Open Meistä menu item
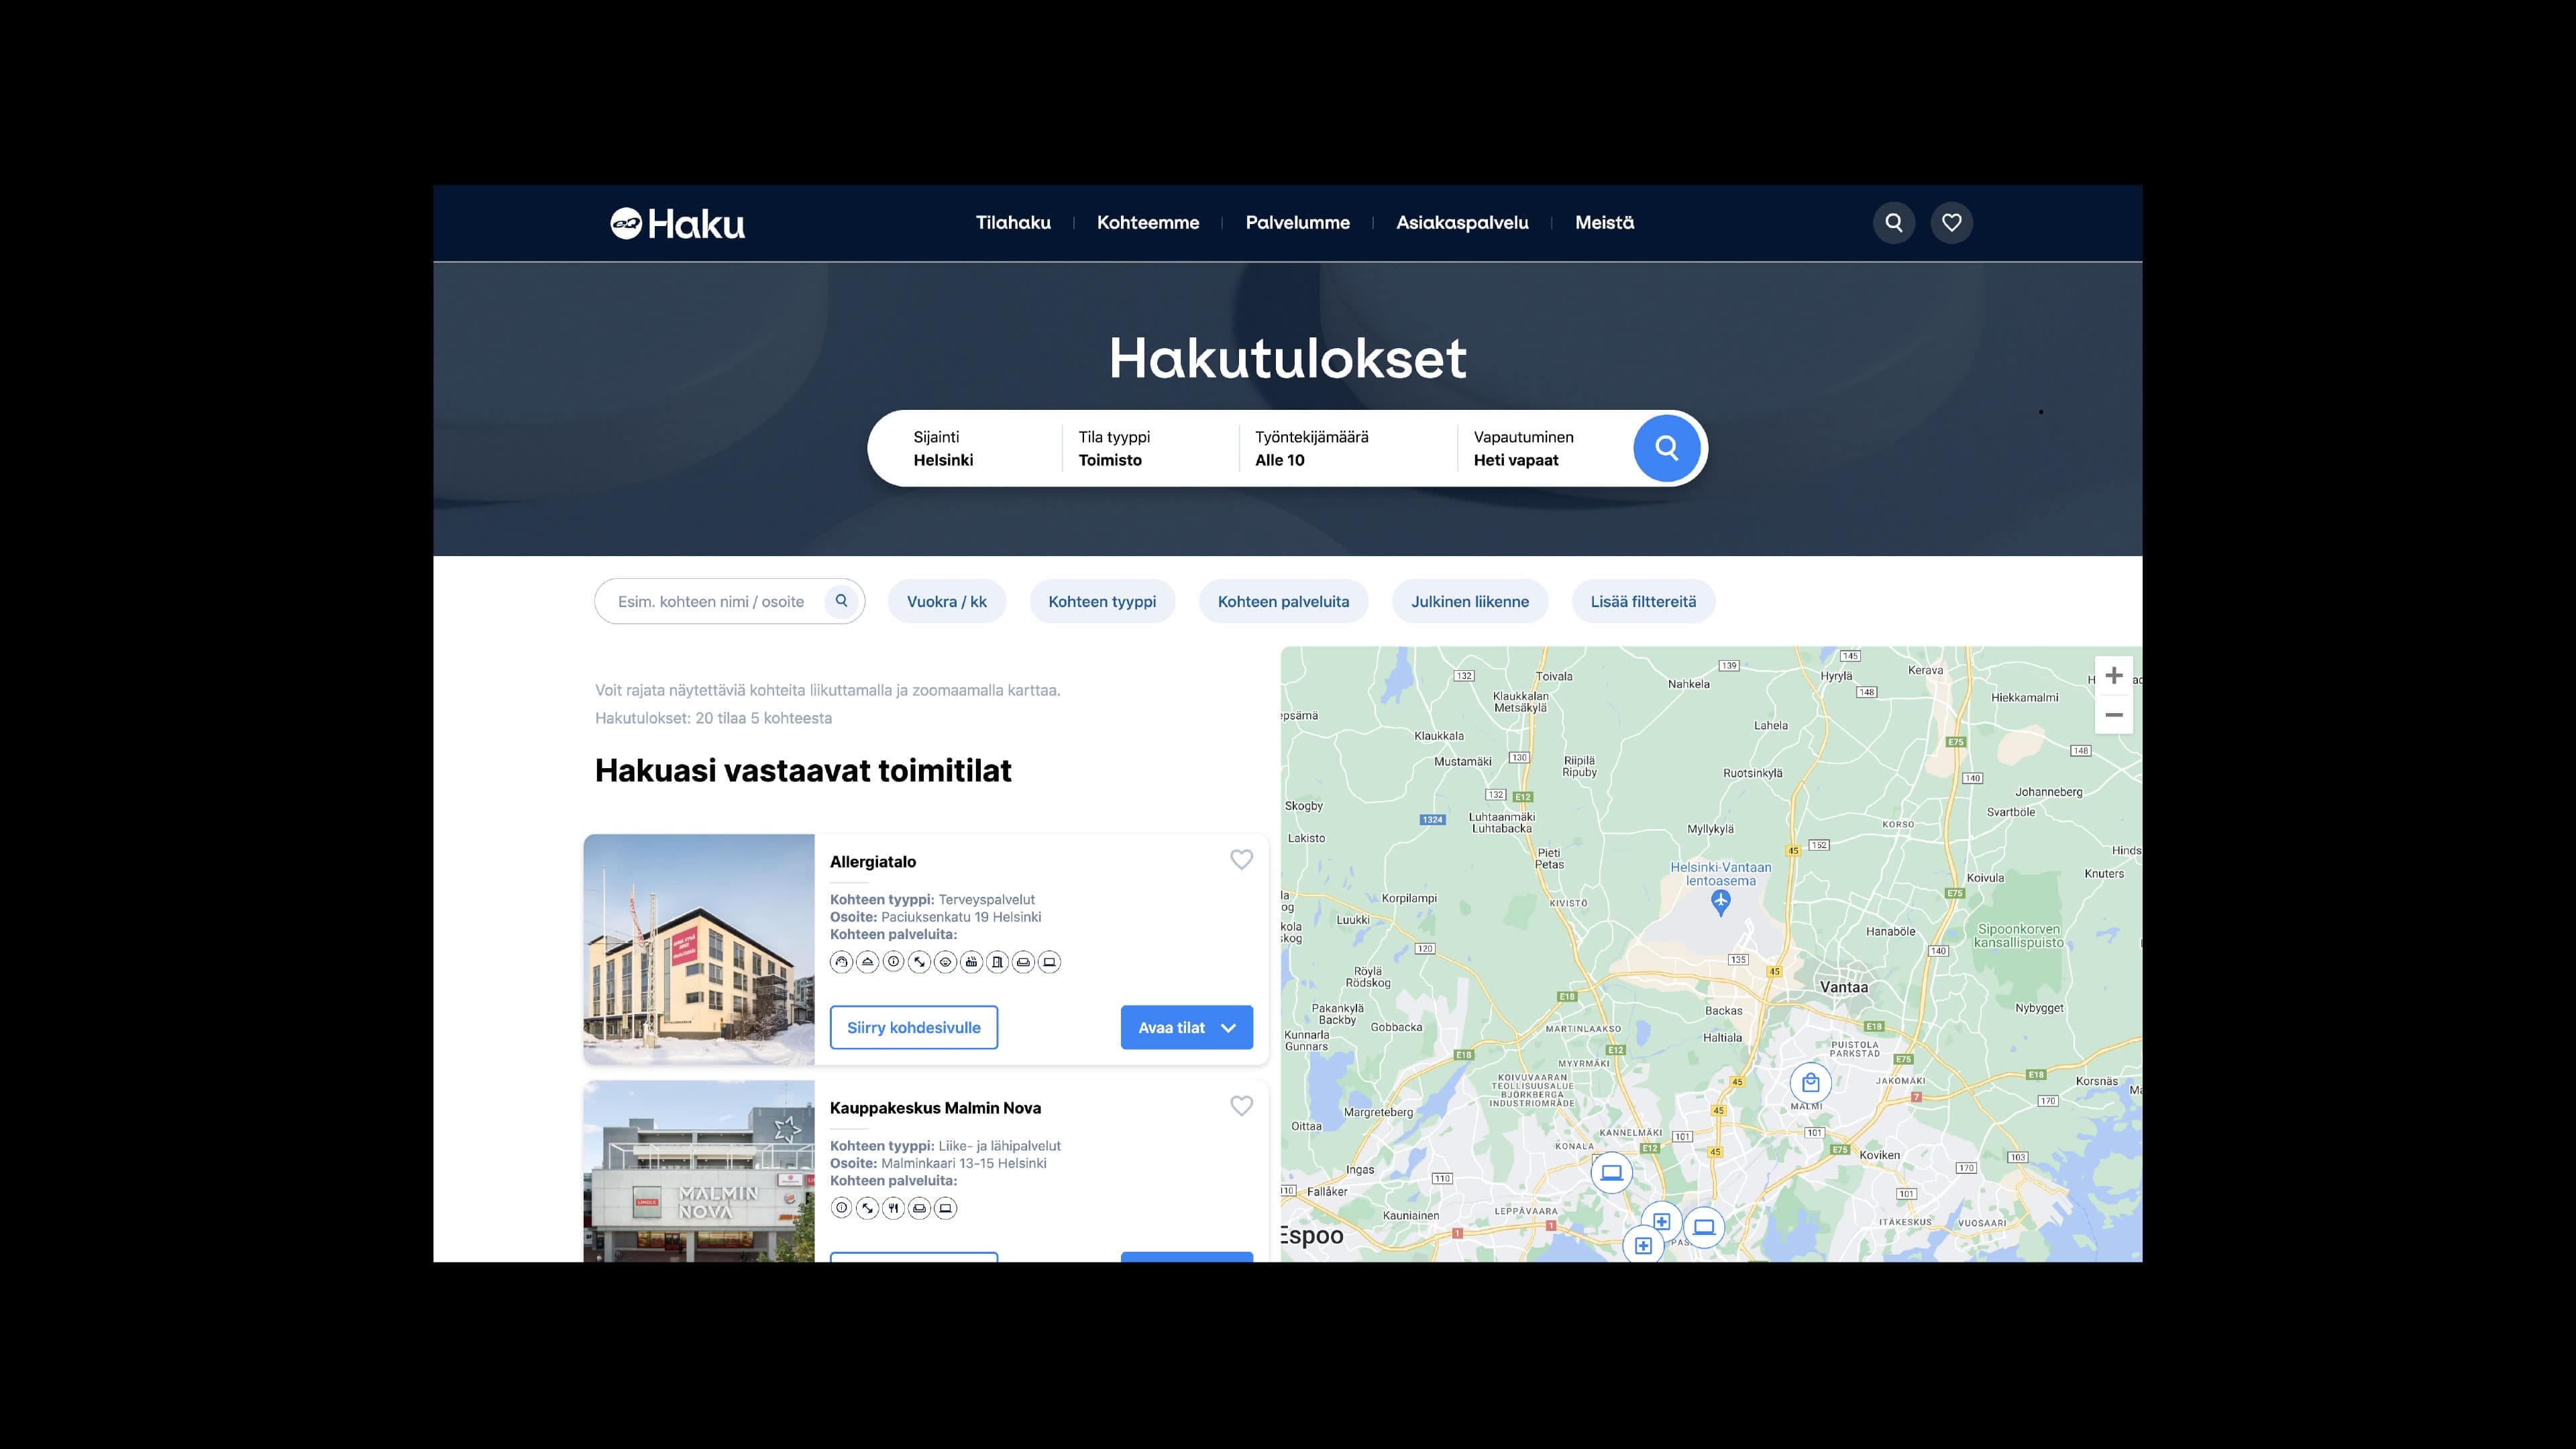The width and height of the screenshot is (2576, 1449). click(x=1604, y=222)
